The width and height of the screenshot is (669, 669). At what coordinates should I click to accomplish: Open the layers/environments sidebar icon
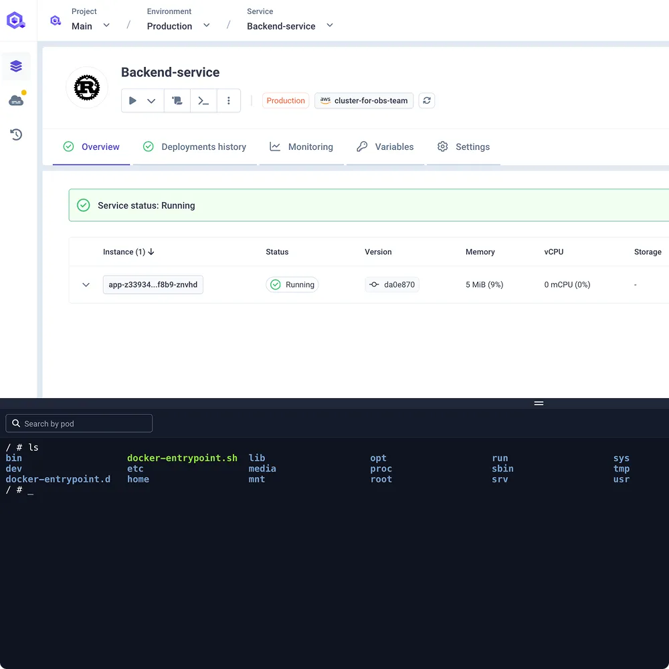pos(16,66)
